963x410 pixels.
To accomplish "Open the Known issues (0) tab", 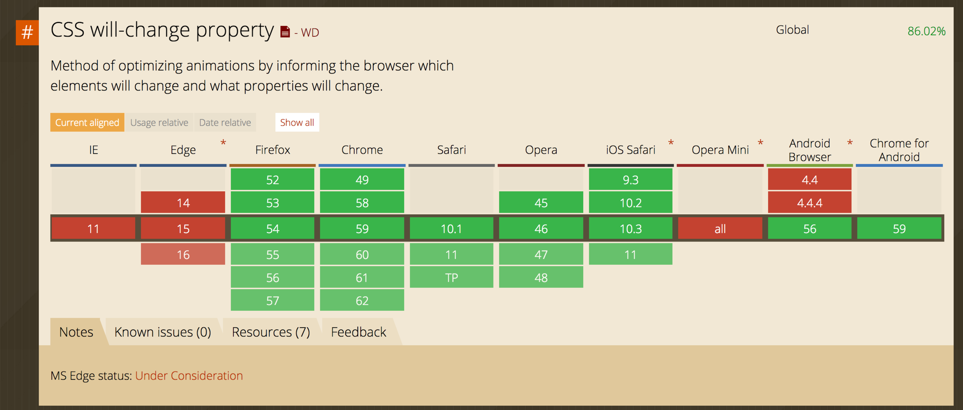I will [163, 332].
